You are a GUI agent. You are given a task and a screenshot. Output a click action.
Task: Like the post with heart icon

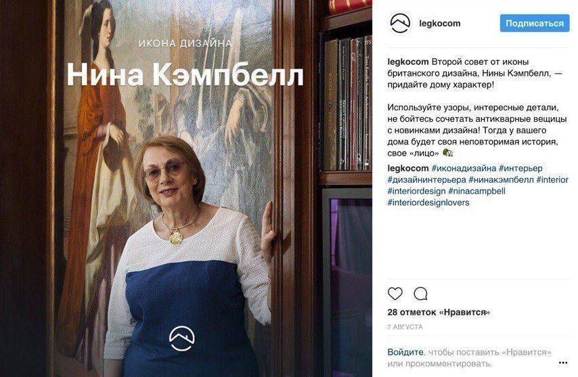(x=395, y=294)
